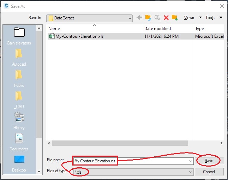This screenshot has width=228, height=180.
Task: Select My-Contour-Elevation.xls in the file list
Action: tap(79, 36)
